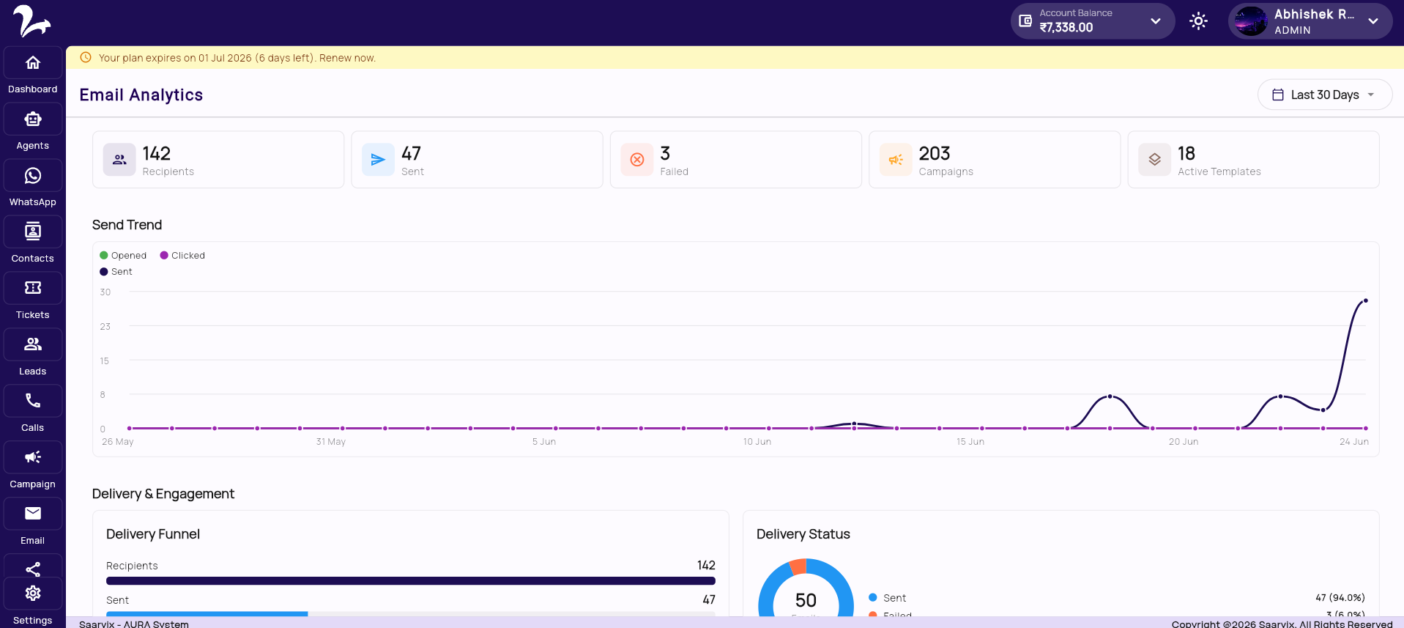Image resolution: width=1404 pixels, height=628 pixels.
Task: Click the calendar icon in date filter
Action: click(x=1278, y=95)
